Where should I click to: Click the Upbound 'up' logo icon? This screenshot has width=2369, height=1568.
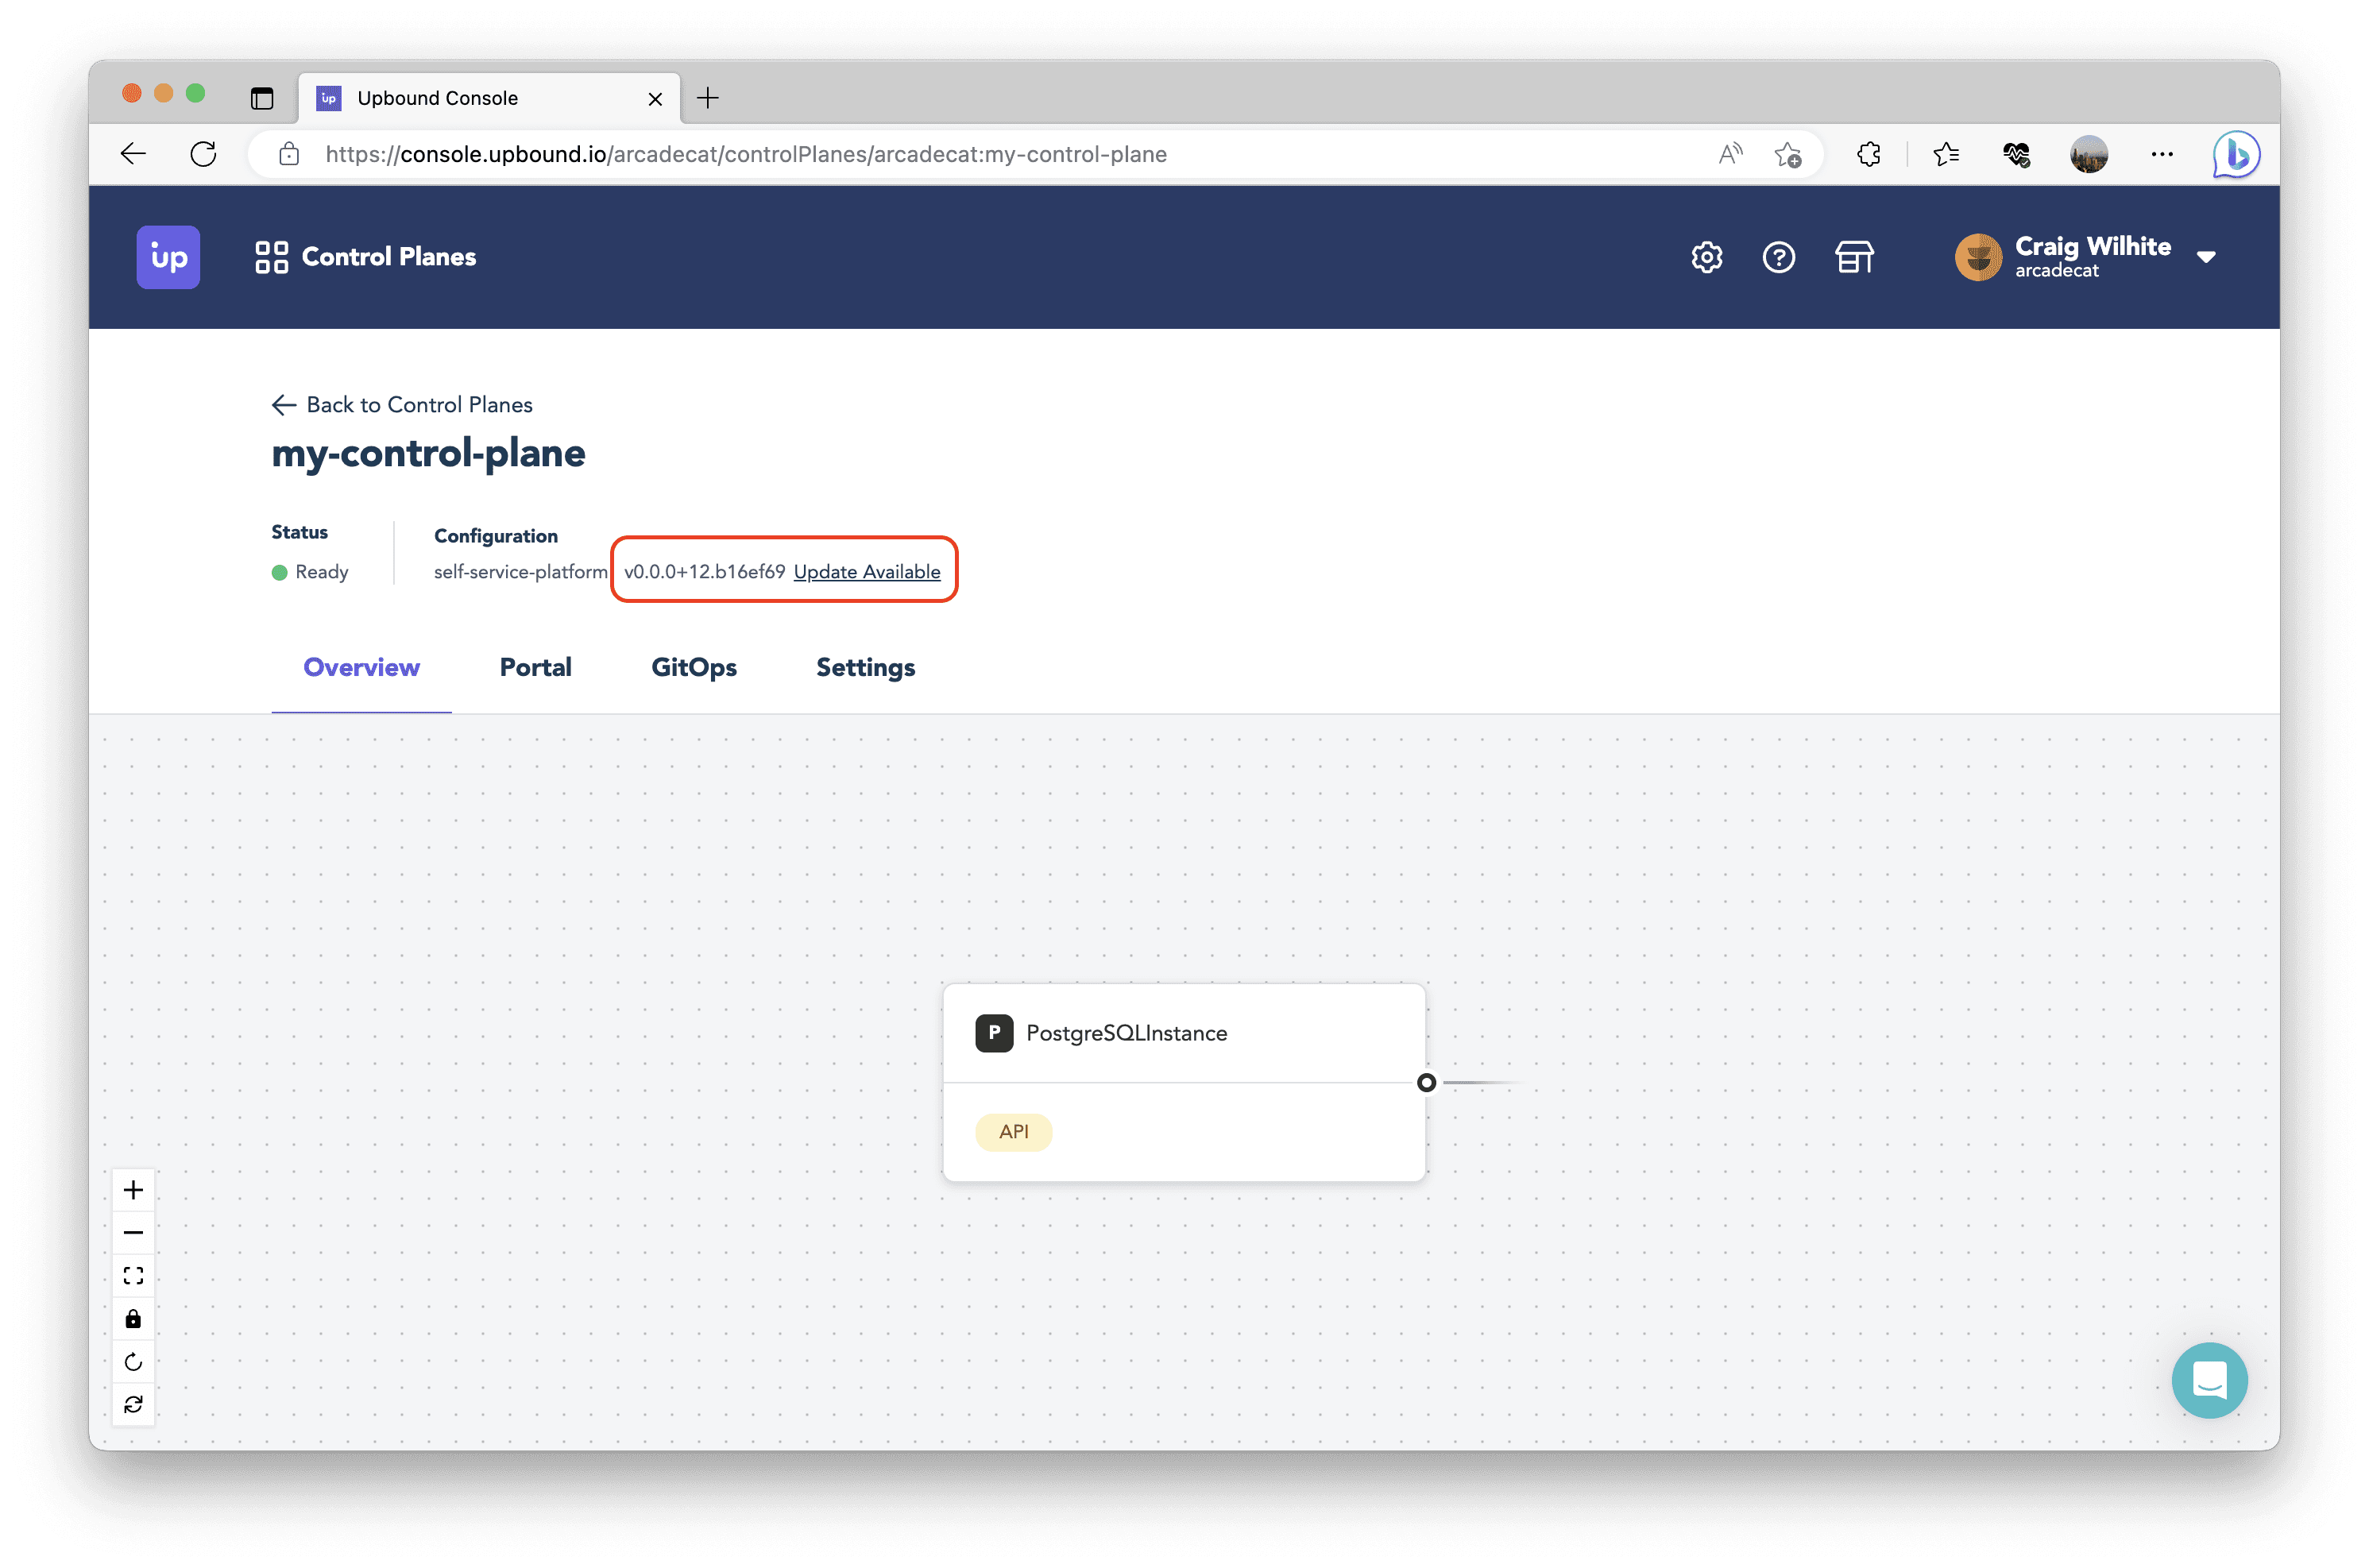tap(168, 257)
